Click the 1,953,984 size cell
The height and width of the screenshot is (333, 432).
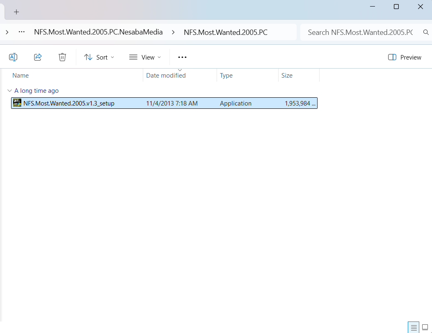(300, 103)
